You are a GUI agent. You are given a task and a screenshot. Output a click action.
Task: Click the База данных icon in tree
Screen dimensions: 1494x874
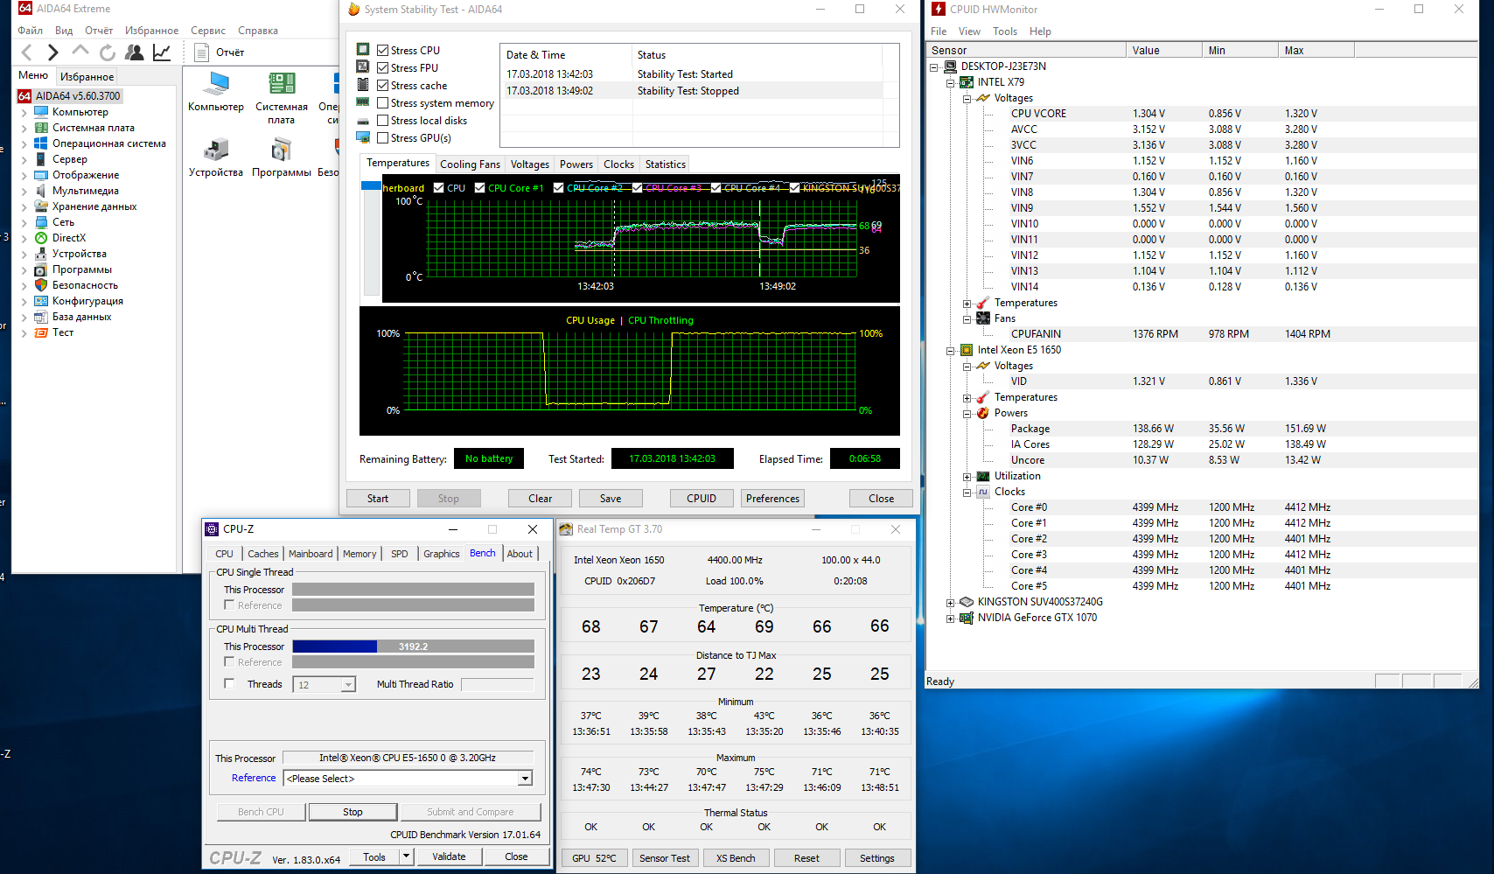[41, 317]
